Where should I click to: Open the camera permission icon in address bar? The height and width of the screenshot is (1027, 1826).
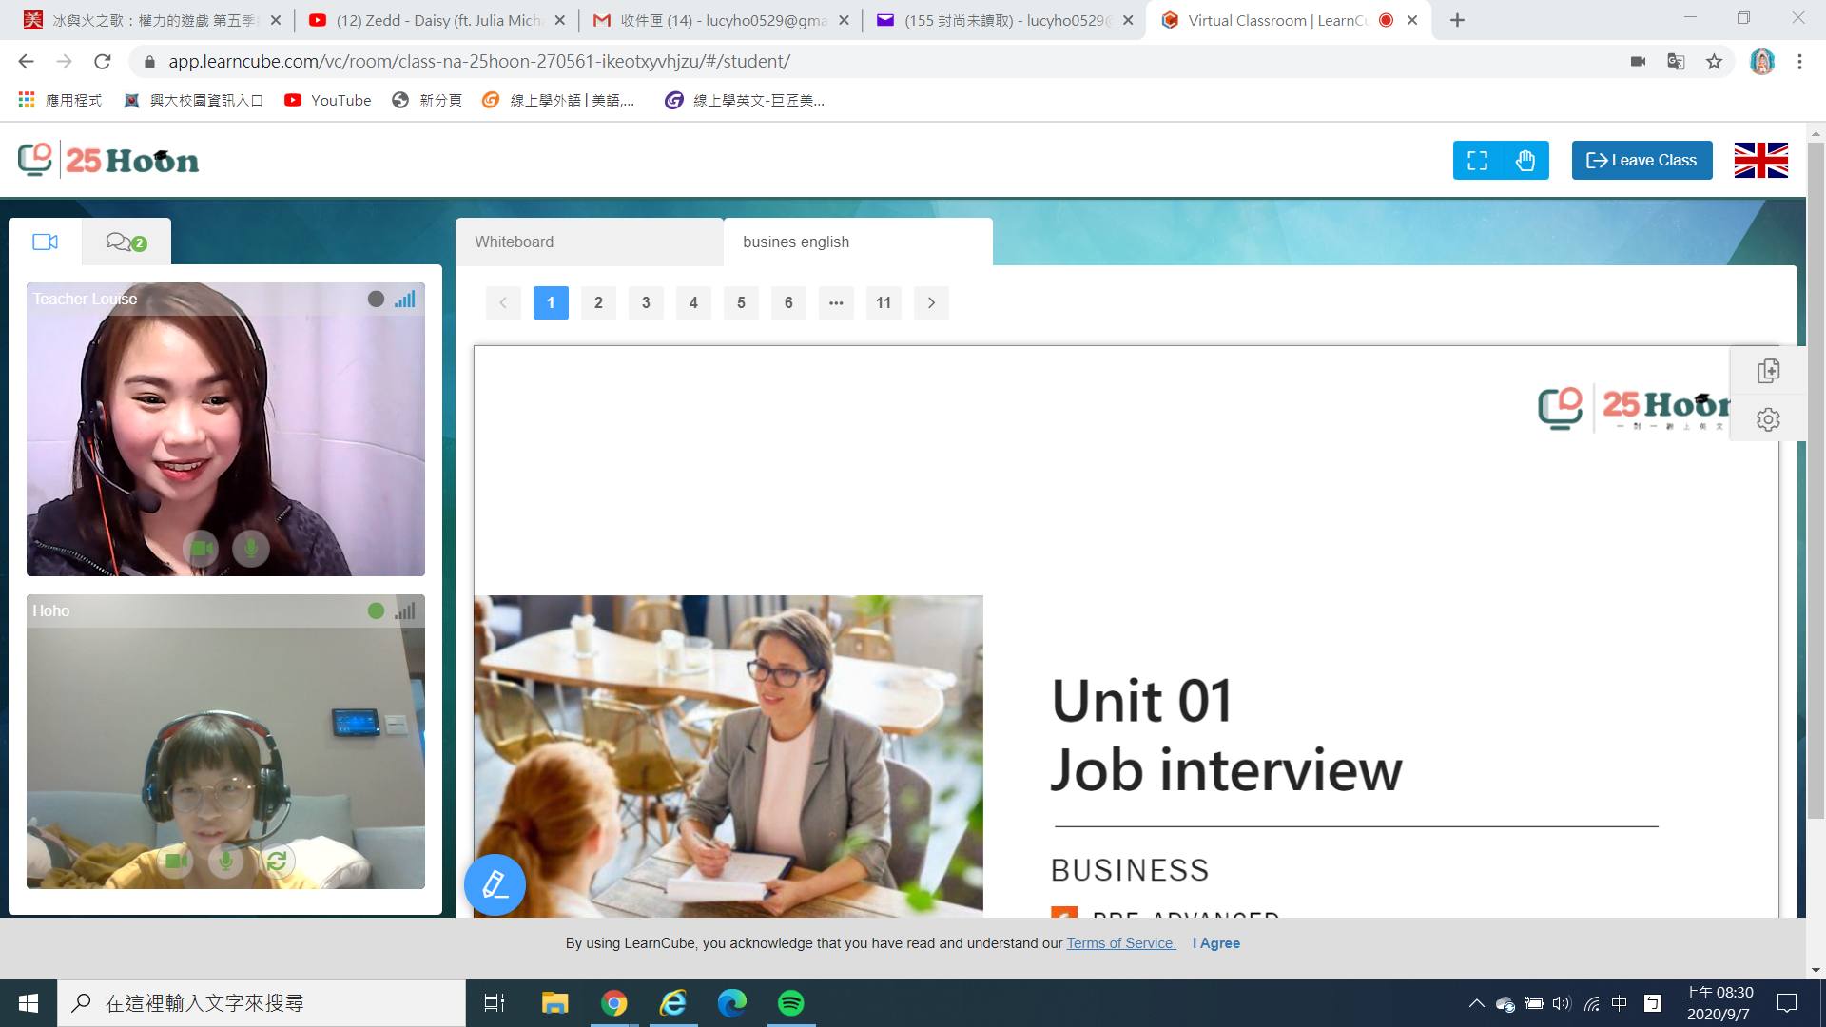[1638, 62]
